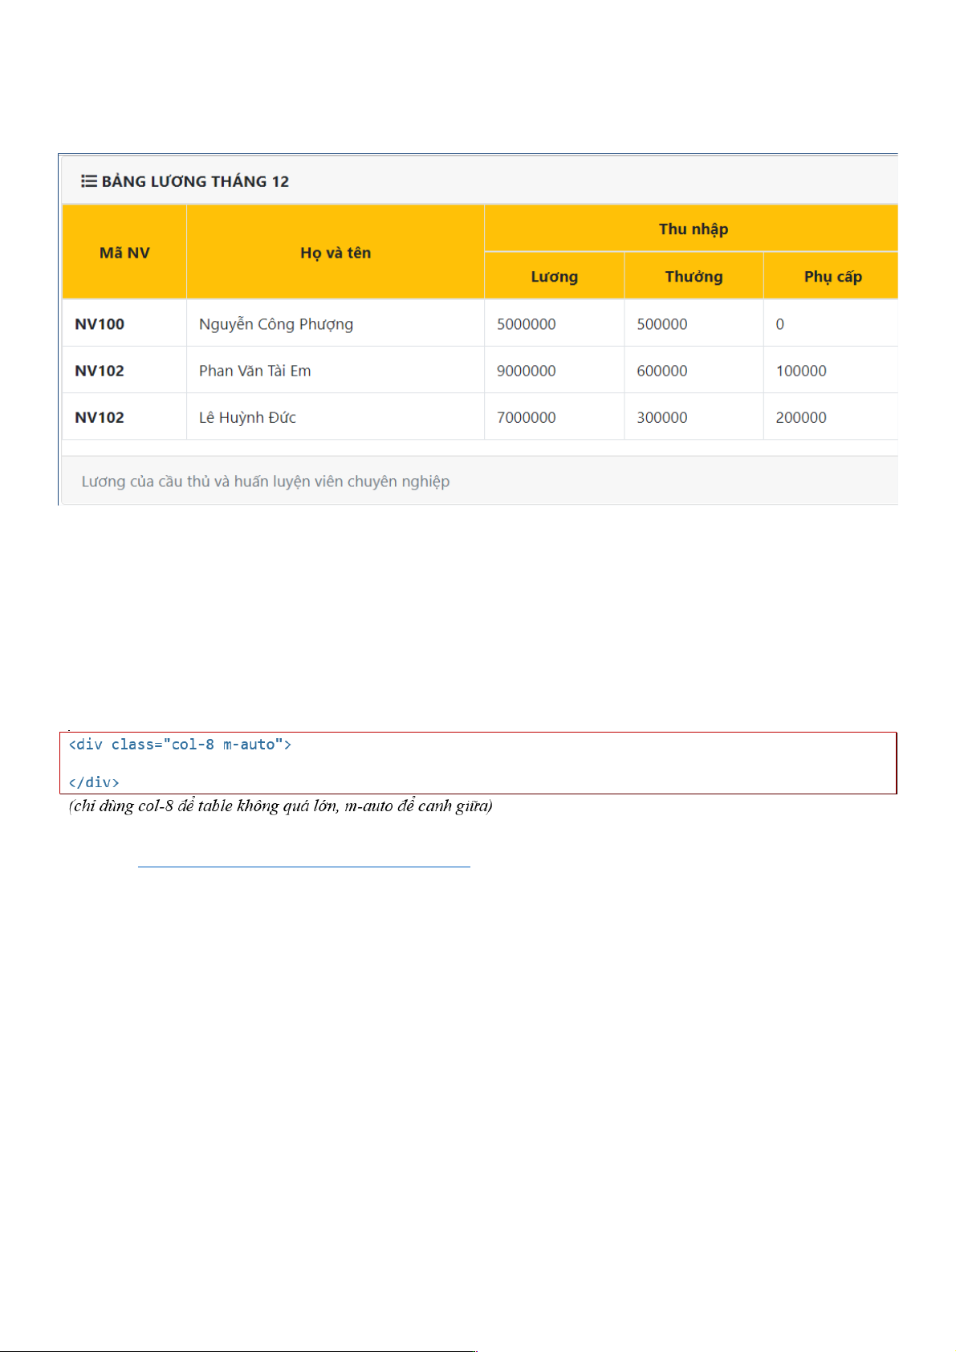
Task: Click the closing div tag in code box
Action: [x=94, y=782]
